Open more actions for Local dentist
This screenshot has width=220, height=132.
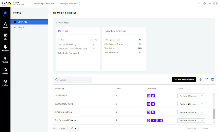point(202,96)
